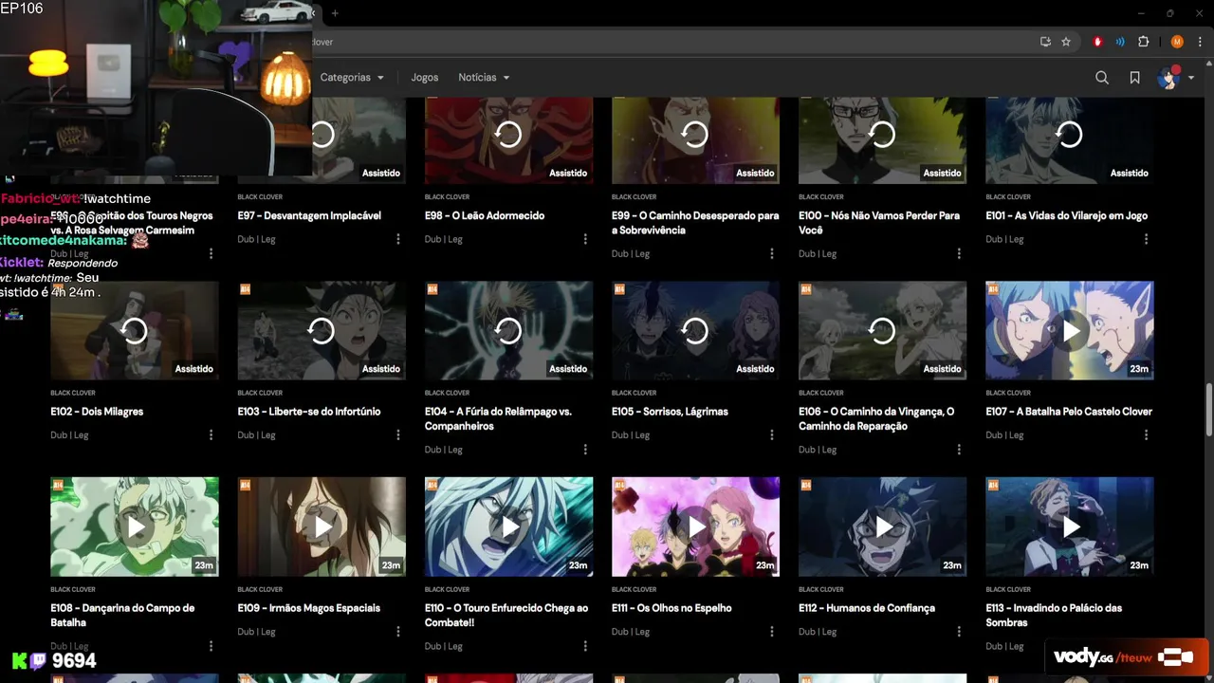Open title E107 - A Batalha Pelo Castelo Clover
This screenshot has width=1214, height=683.
click(1069, 412)
